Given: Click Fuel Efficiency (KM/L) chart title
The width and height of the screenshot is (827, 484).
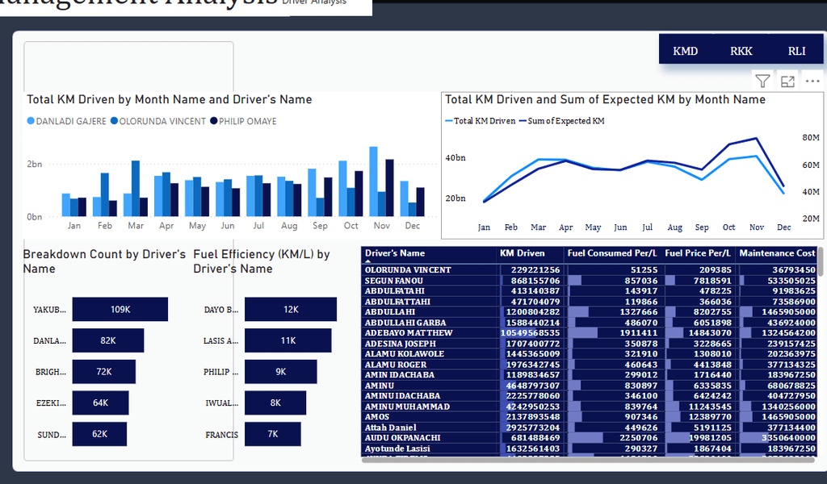Looking at the screenshot, I should (x=262, y=261).
